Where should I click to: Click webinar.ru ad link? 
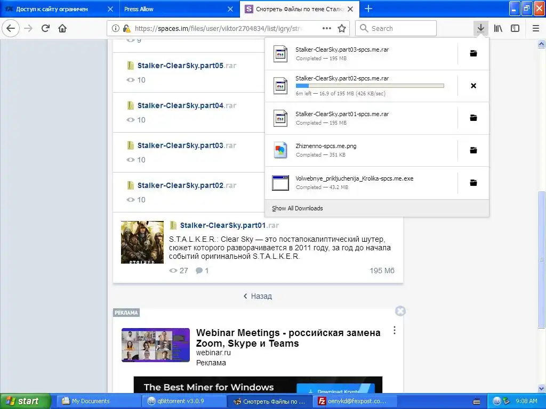213,353
